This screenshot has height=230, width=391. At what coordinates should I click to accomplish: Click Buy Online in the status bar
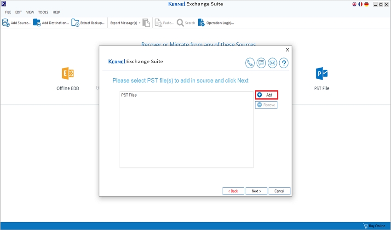[x=374, y=226]
